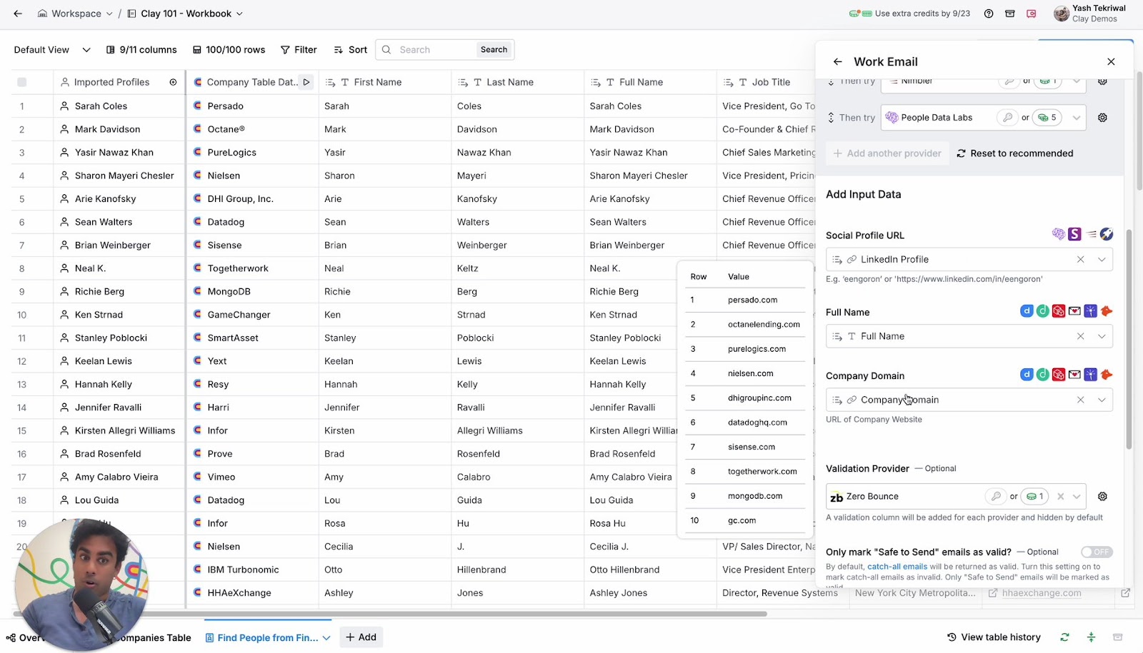Go back using the top-left arrow
This screenshot has height=653, width=1143.
(x=18, y=14)
